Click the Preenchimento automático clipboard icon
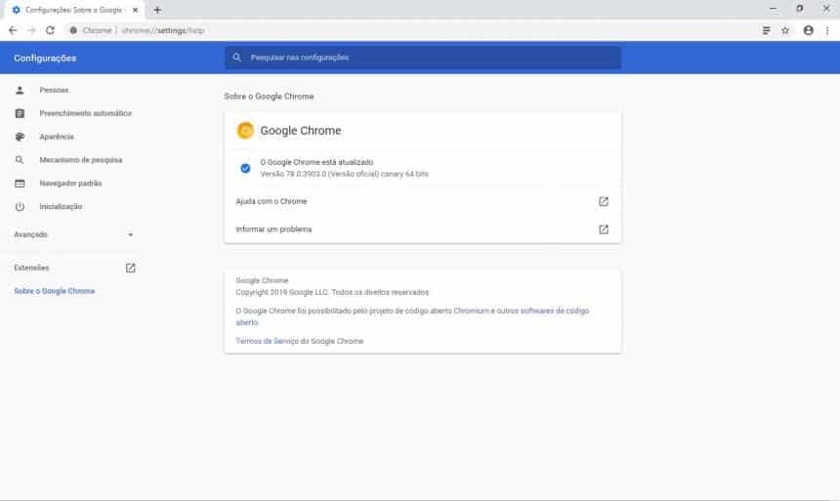This screenshot has height=501, width=840. point(20,113)
